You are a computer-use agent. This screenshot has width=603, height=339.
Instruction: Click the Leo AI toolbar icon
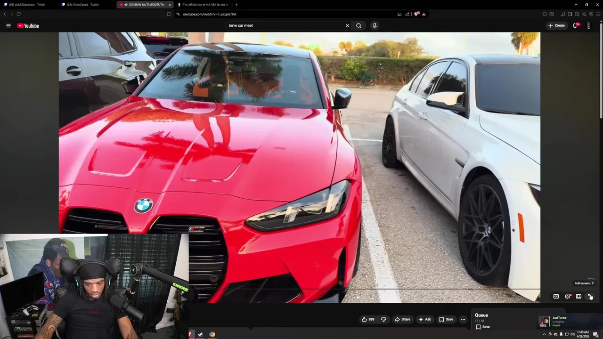tap(584, 14)
